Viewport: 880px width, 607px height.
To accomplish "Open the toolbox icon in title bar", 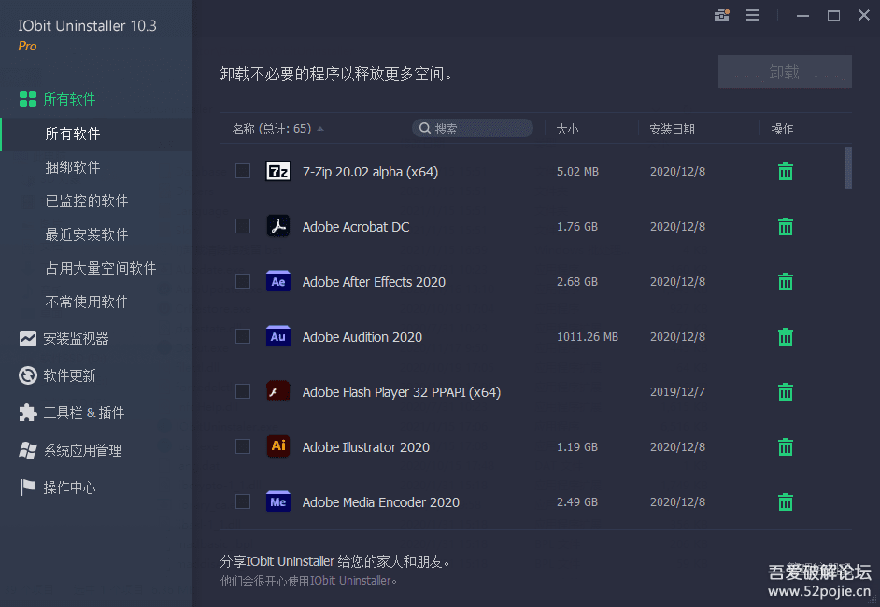I will [721, 16].
